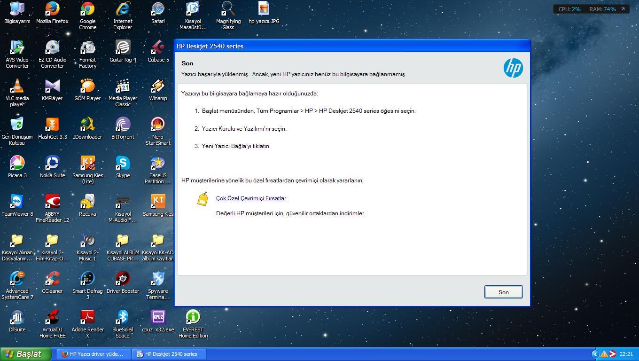
Task: Click the yellow warning tray icon
Action: (x=604, y=354)
